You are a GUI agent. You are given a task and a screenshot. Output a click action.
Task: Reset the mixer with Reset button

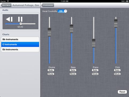pyautogui.click(x=122, y=92)
